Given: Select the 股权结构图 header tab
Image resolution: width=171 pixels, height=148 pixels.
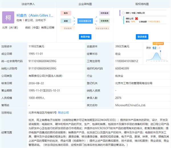Looking at the screenshot, I should [142, 4].
